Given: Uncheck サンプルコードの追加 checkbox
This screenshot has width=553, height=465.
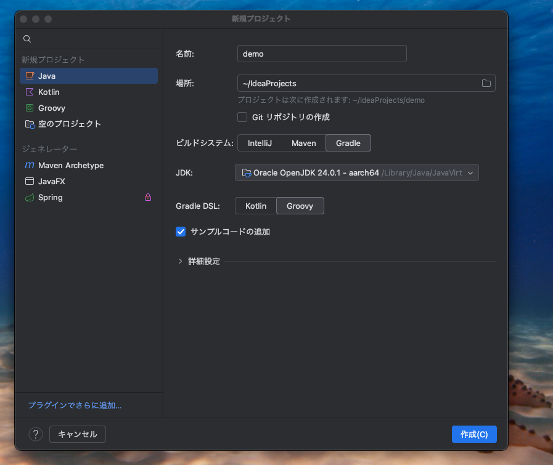Looking at the screenshot, I should coord(181,232).
